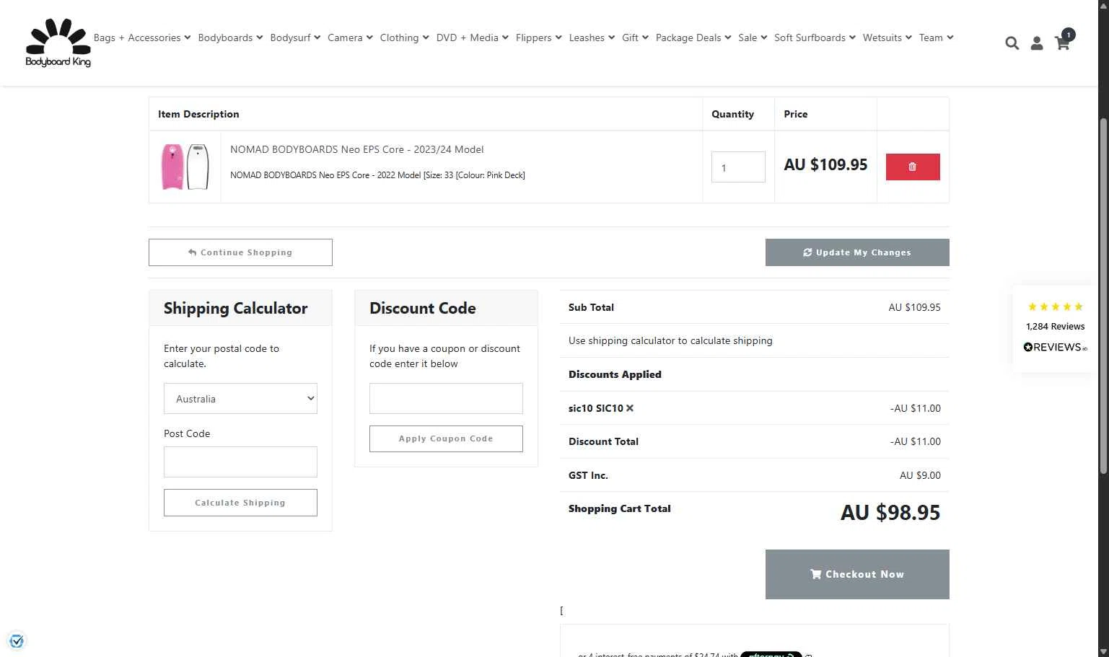Open Gift menu

635,38
